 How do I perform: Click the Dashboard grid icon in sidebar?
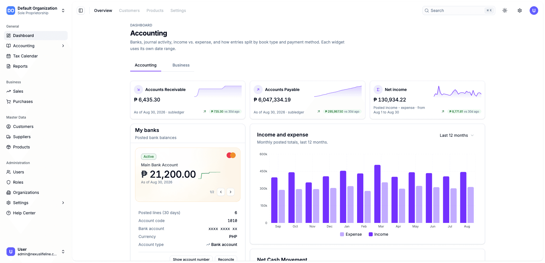[x=9, y=36]
